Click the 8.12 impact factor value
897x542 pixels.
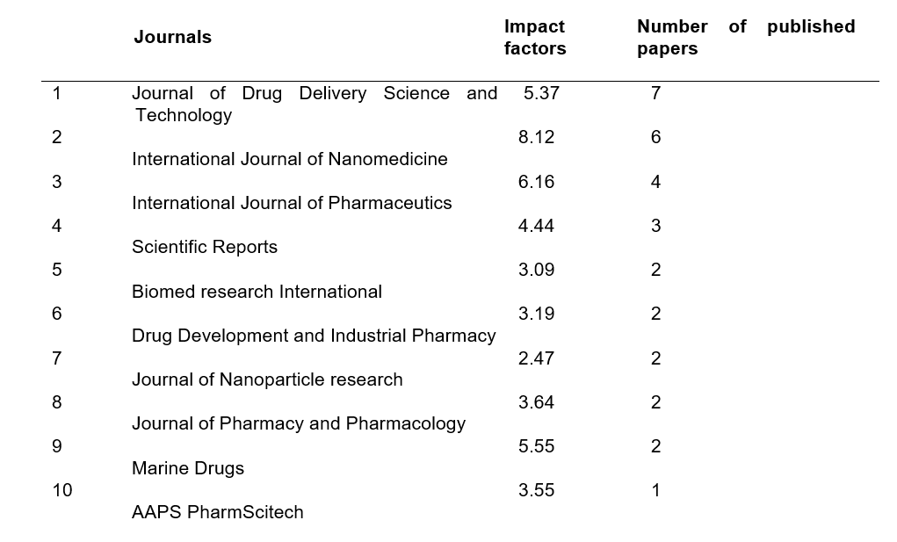pos(536,137)
